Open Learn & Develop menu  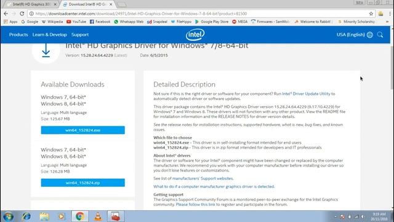pos(49,35)
